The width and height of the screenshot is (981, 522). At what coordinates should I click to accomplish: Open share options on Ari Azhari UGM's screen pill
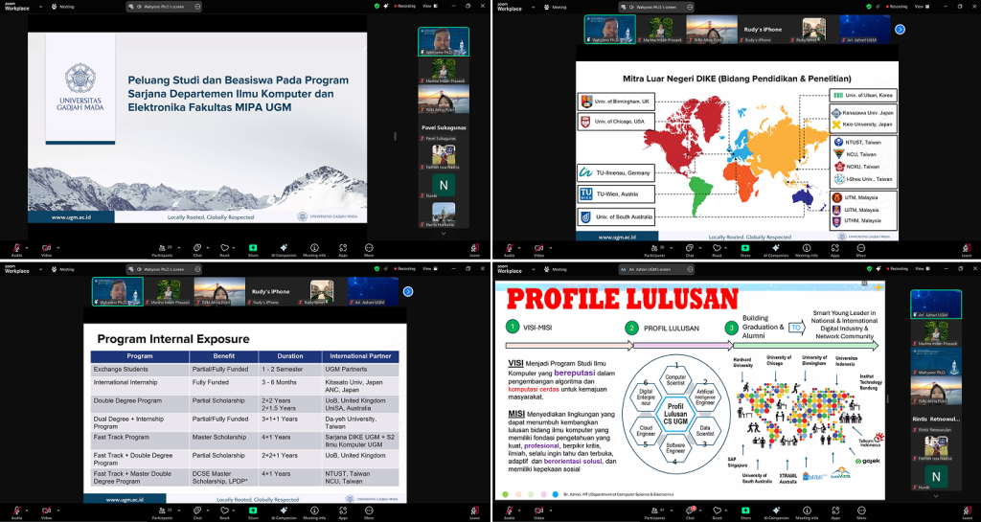[690, 269]
